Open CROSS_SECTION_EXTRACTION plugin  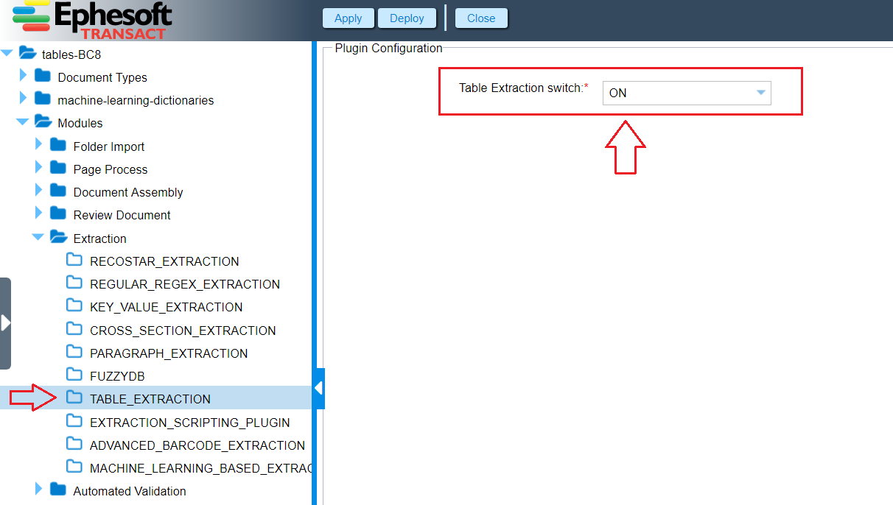pyautogui.click(x=183, y=331)
